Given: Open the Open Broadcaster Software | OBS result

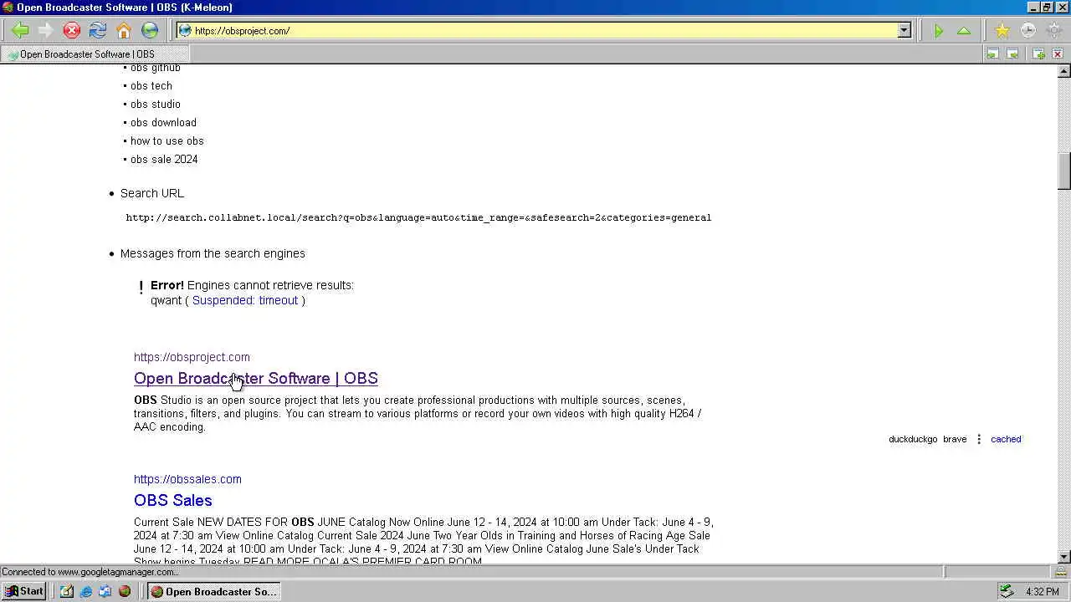Looking at the screenshot, I should pos(255,379).
